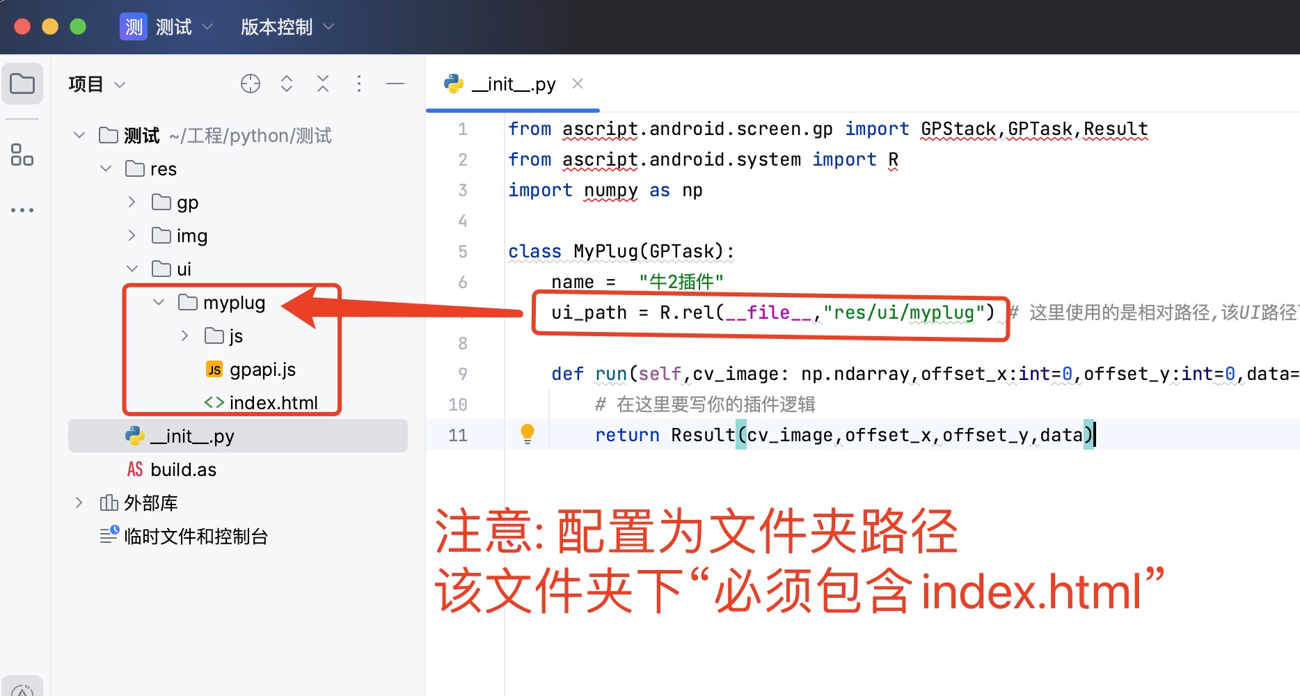Click the myplug folder icon
Image resolution: width=1300 pixels, height=696 pixels.
188,302
